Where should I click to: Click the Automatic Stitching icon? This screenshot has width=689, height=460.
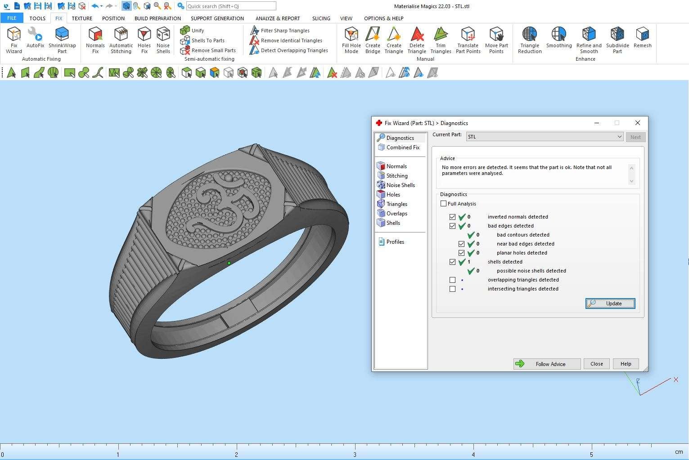click(121, 40)
